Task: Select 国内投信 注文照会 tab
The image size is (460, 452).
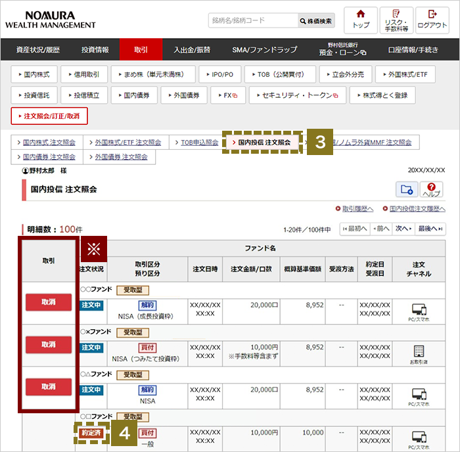Action: click(262, 143)
